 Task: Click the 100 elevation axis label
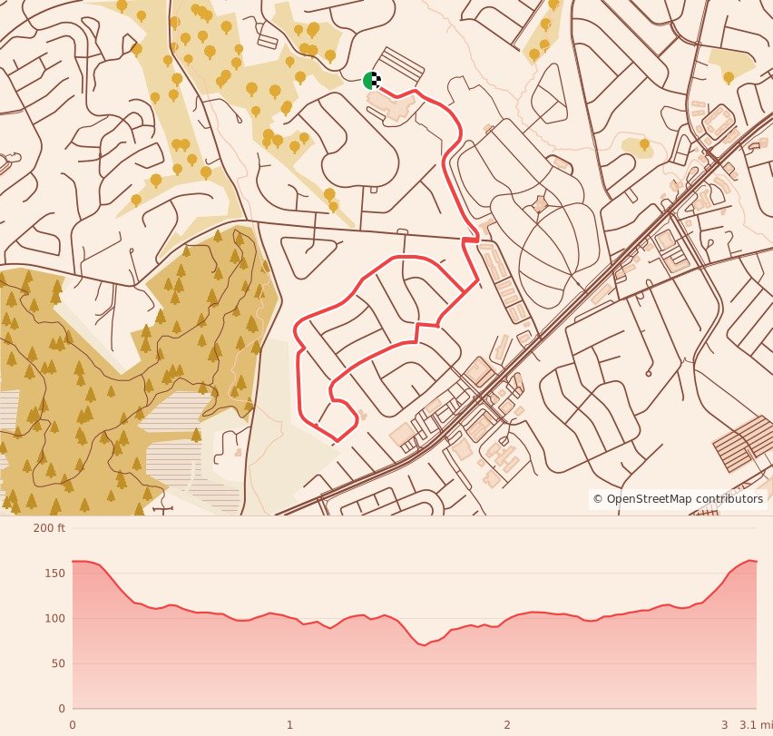click(x=54, y=618)
